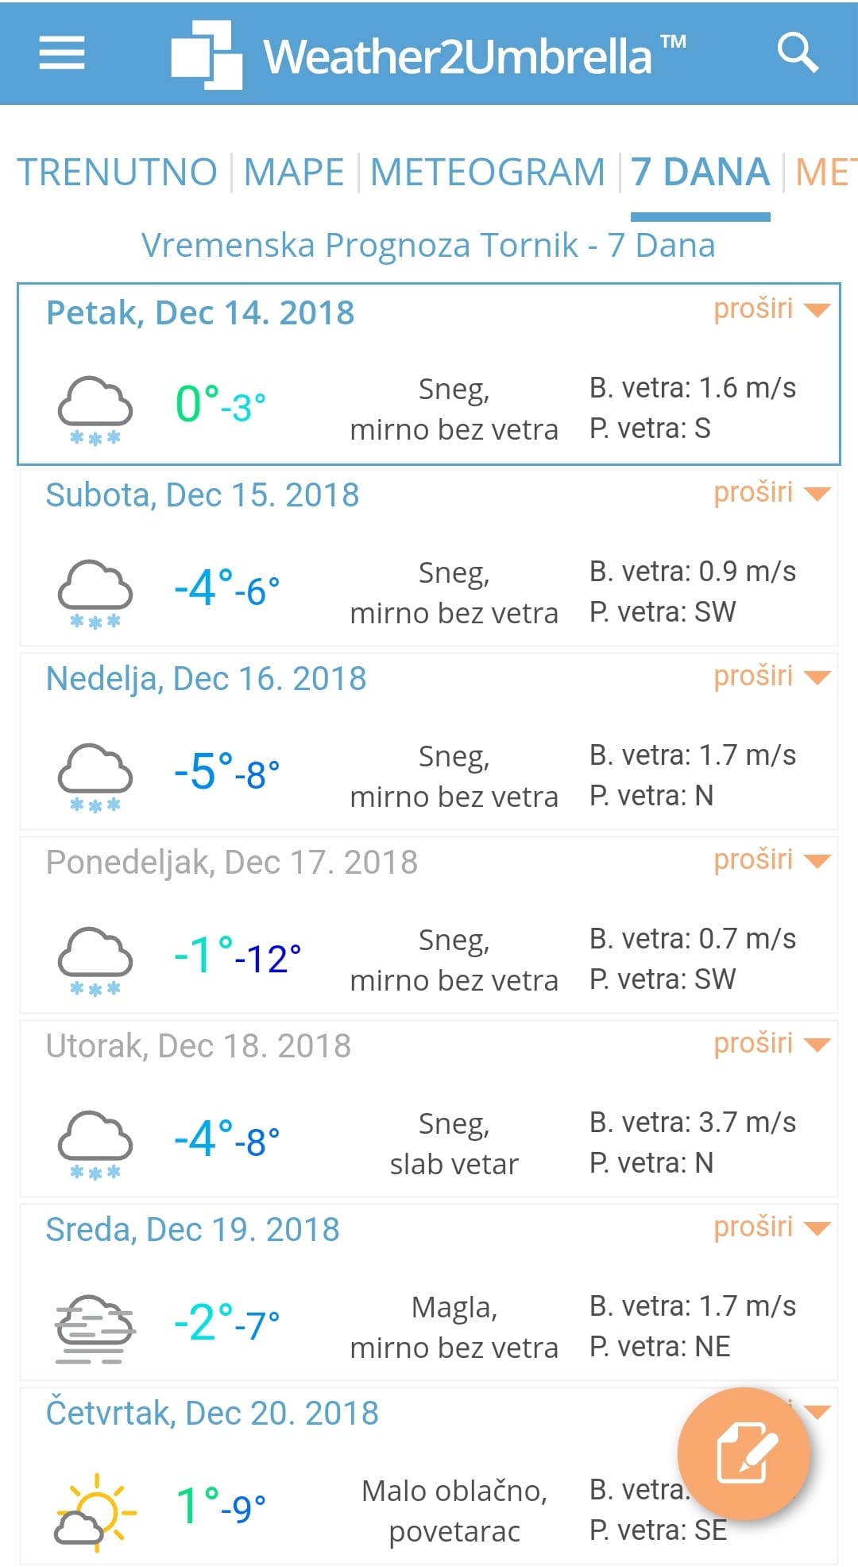Screen dimensions: 858x1567
Task: Click the Weather2Umbrella logo icon
Action: pyautogui.click(x=207, y=54)
